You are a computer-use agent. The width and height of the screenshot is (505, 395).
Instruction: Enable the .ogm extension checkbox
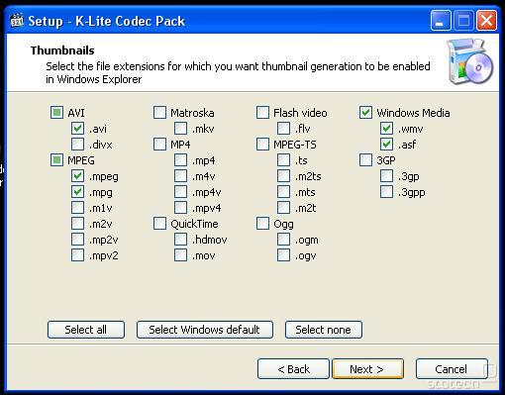coord(284,240)
